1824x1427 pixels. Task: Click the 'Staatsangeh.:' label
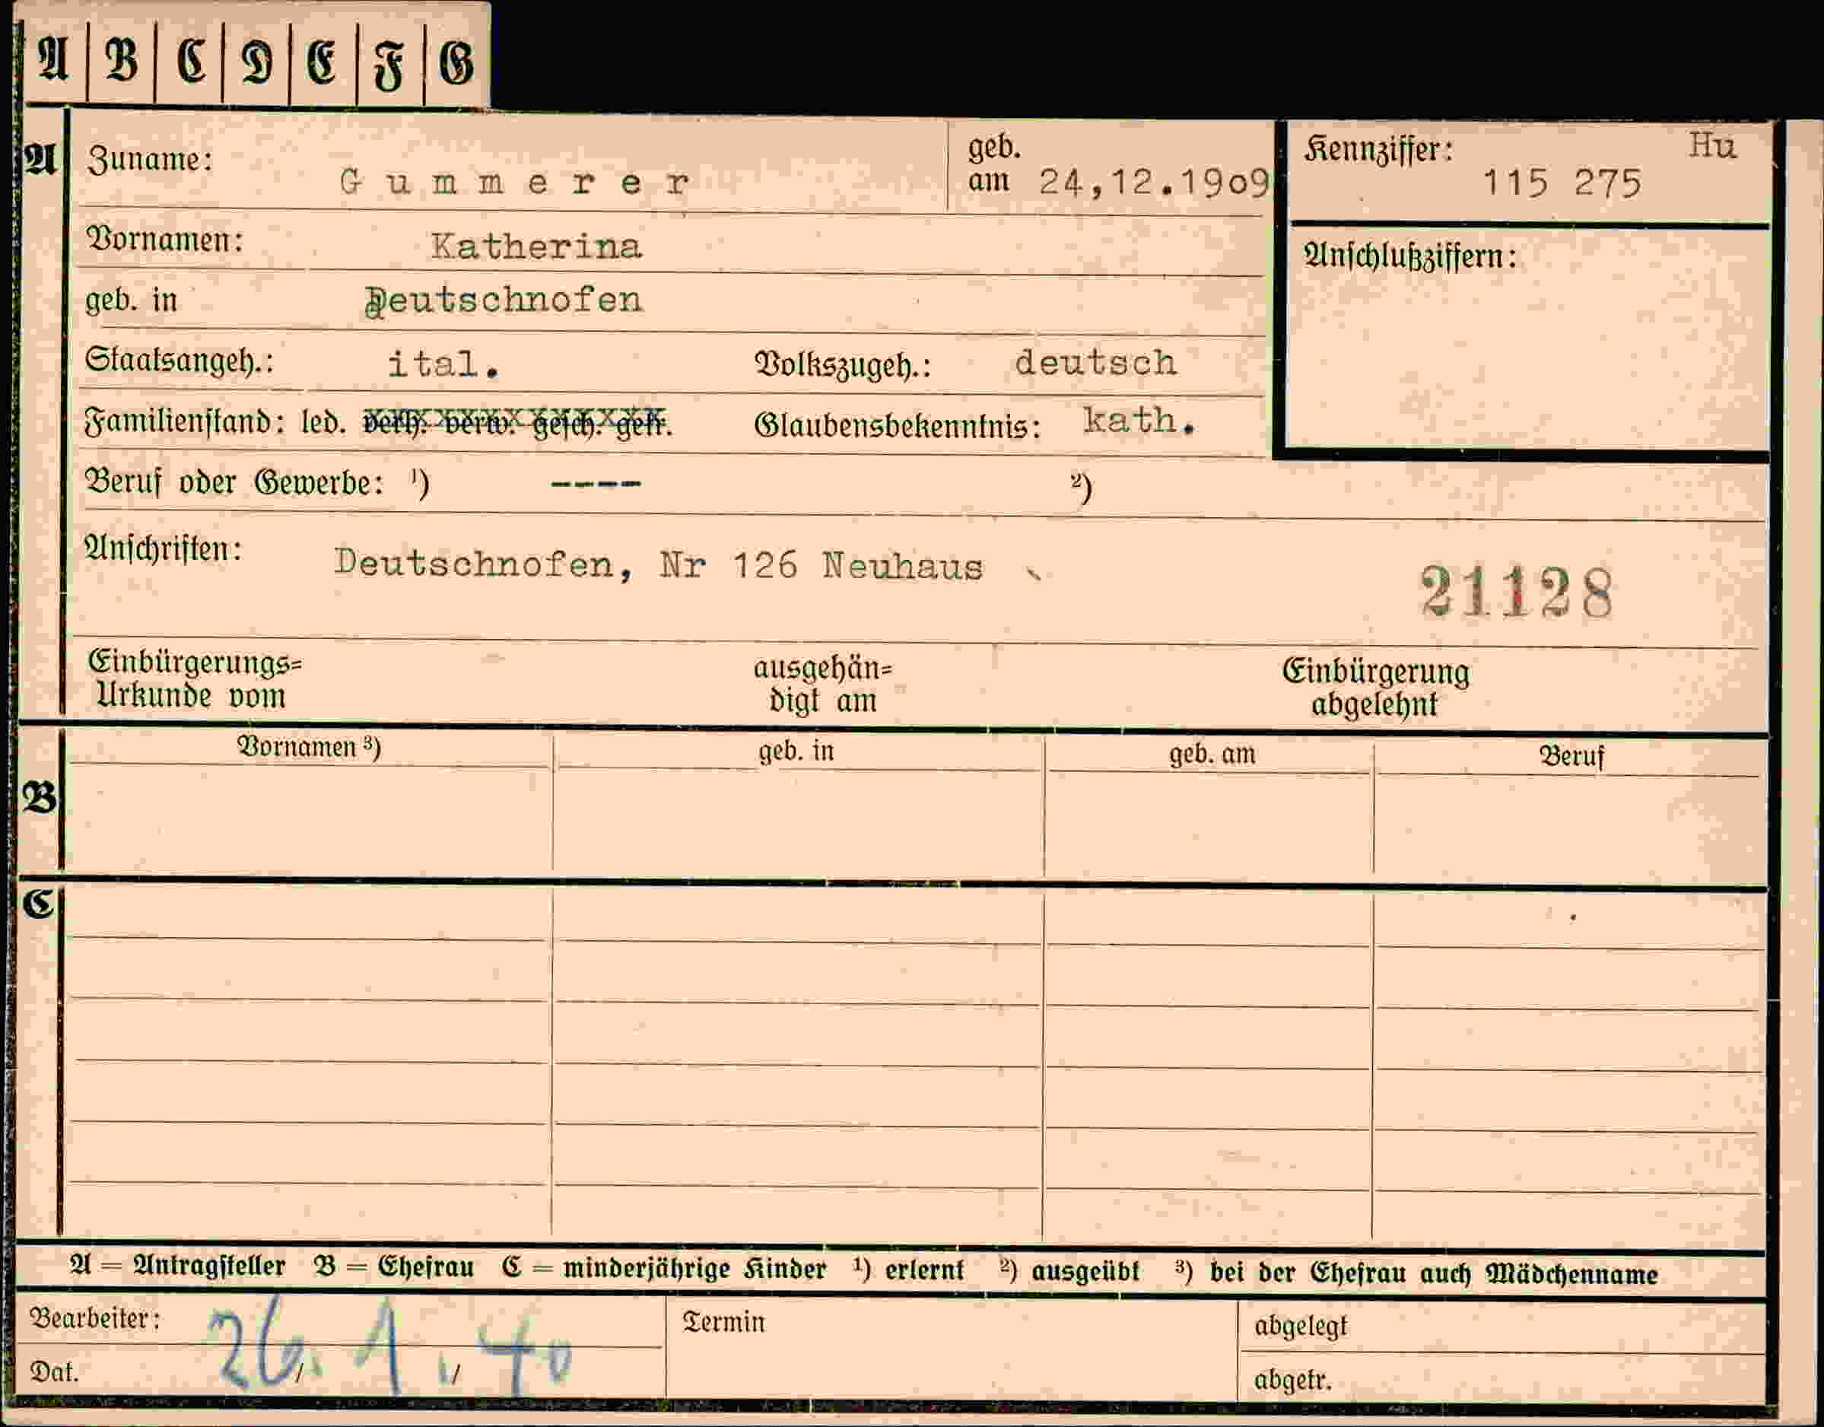point(180,361)
